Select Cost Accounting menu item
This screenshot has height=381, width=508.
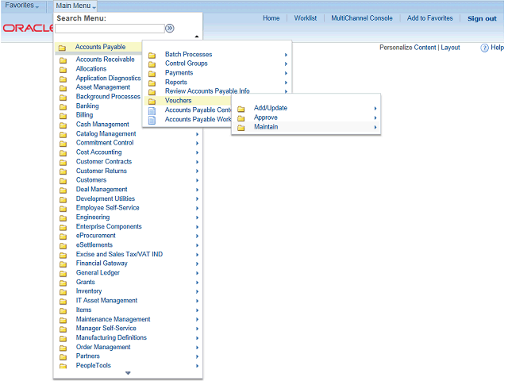click(98, 152)
